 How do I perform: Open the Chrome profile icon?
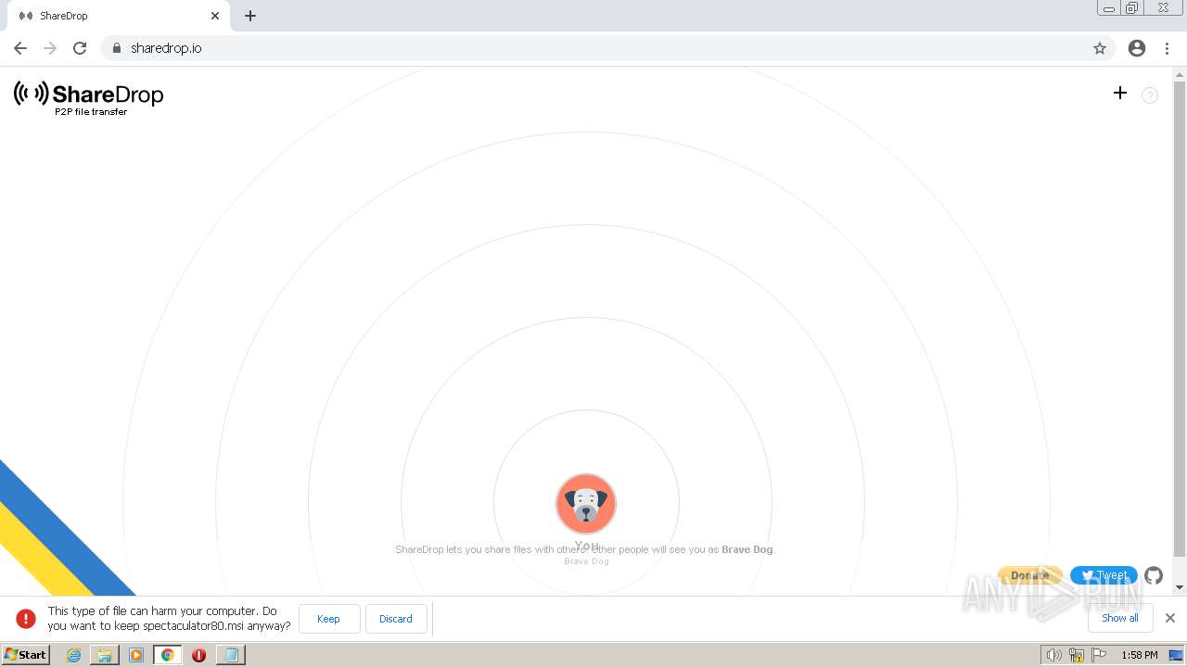pyautogui.click(x=1137, y=48)
